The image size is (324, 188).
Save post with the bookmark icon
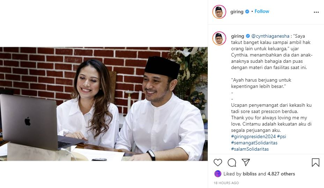point(316,163)
